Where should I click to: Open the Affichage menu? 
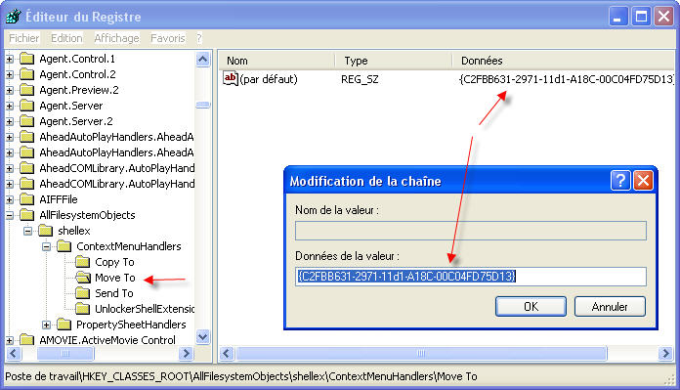[x=116, y=38]
